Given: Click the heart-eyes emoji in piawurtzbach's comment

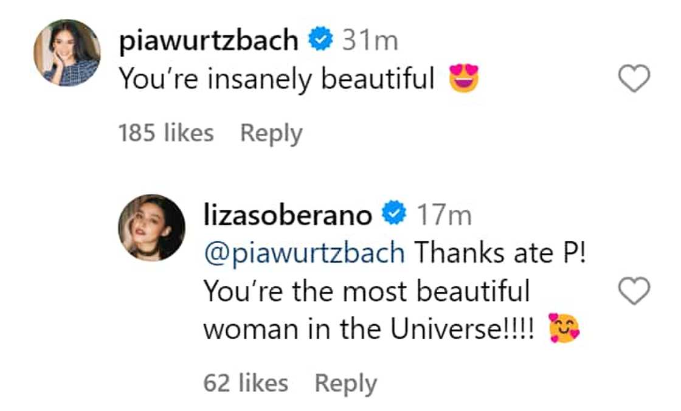Looking at the screenshot, I should pos(463,79).
